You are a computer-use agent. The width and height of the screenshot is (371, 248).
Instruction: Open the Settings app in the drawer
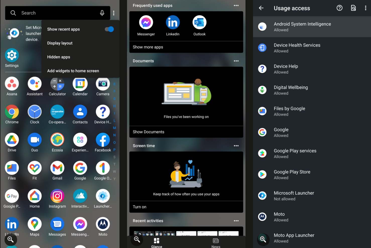(12, 58)
